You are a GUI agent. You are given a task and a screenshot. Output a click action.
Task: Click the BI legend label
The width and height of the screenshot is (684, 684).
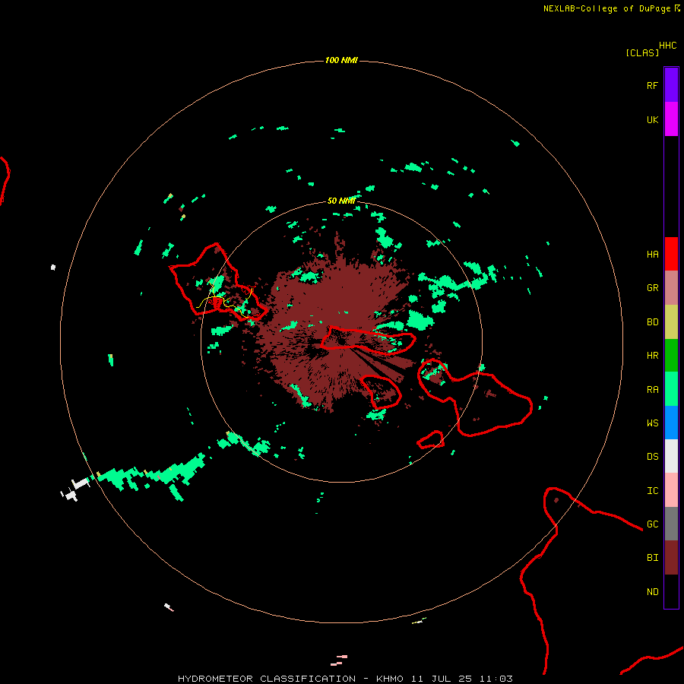point(652,558)
